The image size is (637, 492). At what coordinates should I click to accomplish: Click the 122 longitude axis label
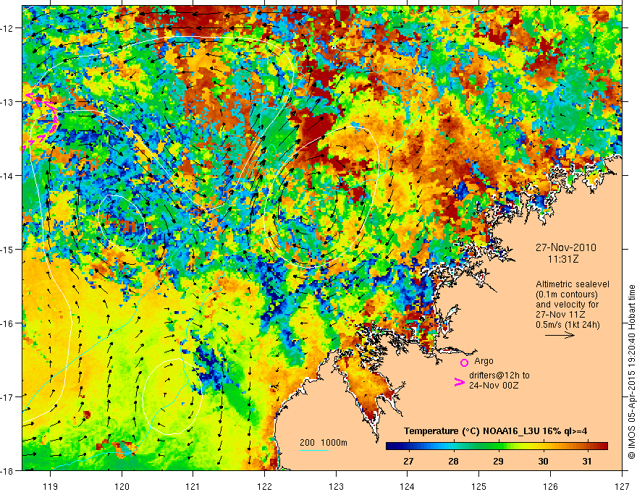[x=264, y=486]
